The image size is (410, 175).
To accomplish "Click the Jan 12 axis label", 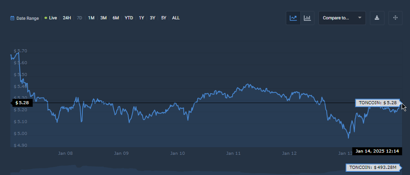I will 289,153.
